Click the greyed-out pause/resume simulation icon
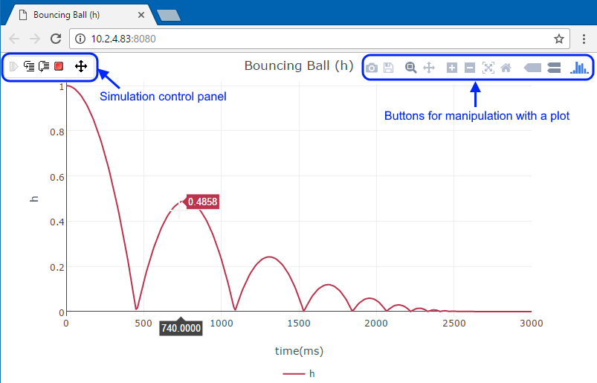This screenshot has width=597, height=383. [13, 67]
